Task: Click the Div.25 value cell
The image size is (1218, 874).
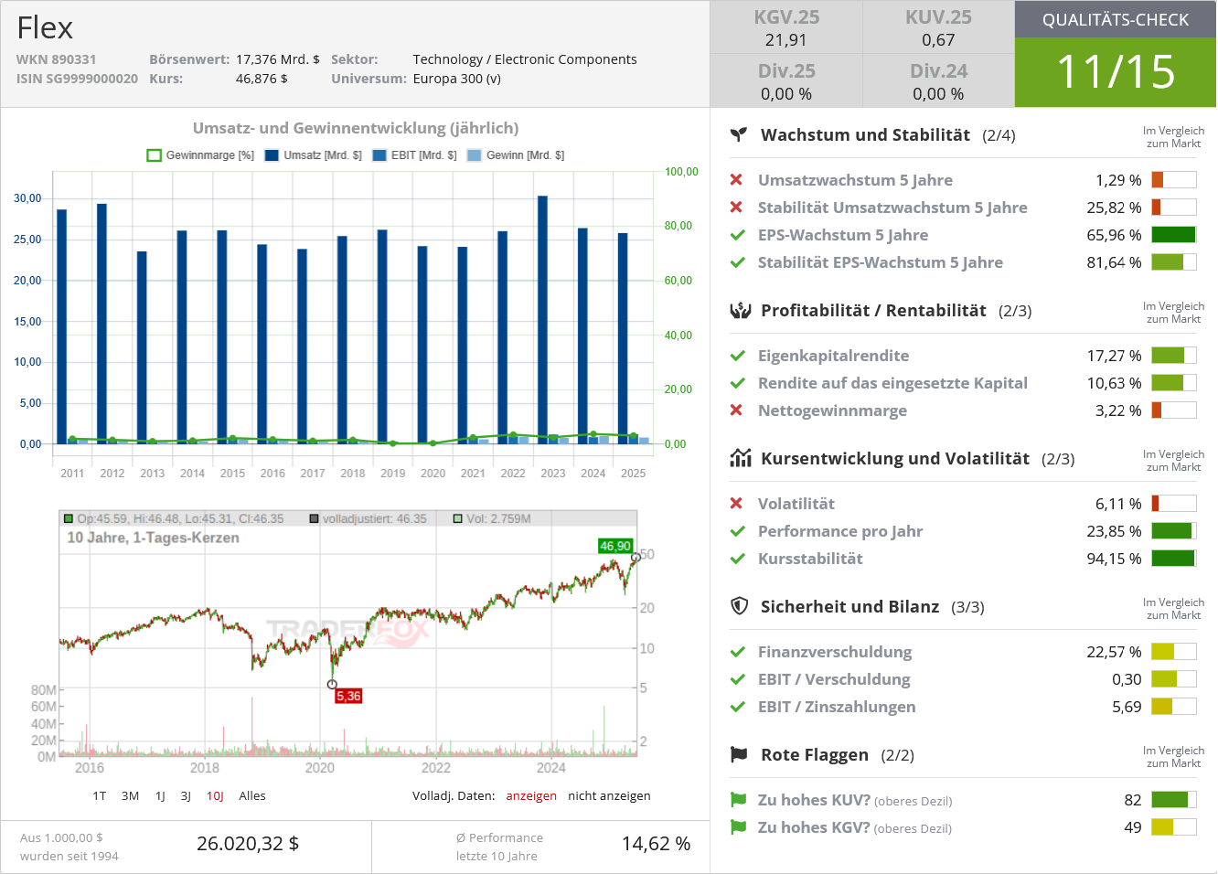Action: coord(786,81)
